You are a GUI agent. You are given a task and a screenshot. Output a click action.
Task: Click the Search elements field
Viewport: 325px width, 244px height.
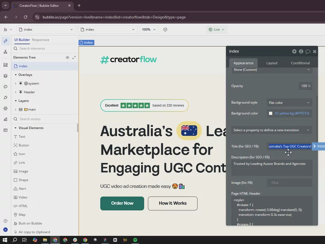[x=45, y=48]
